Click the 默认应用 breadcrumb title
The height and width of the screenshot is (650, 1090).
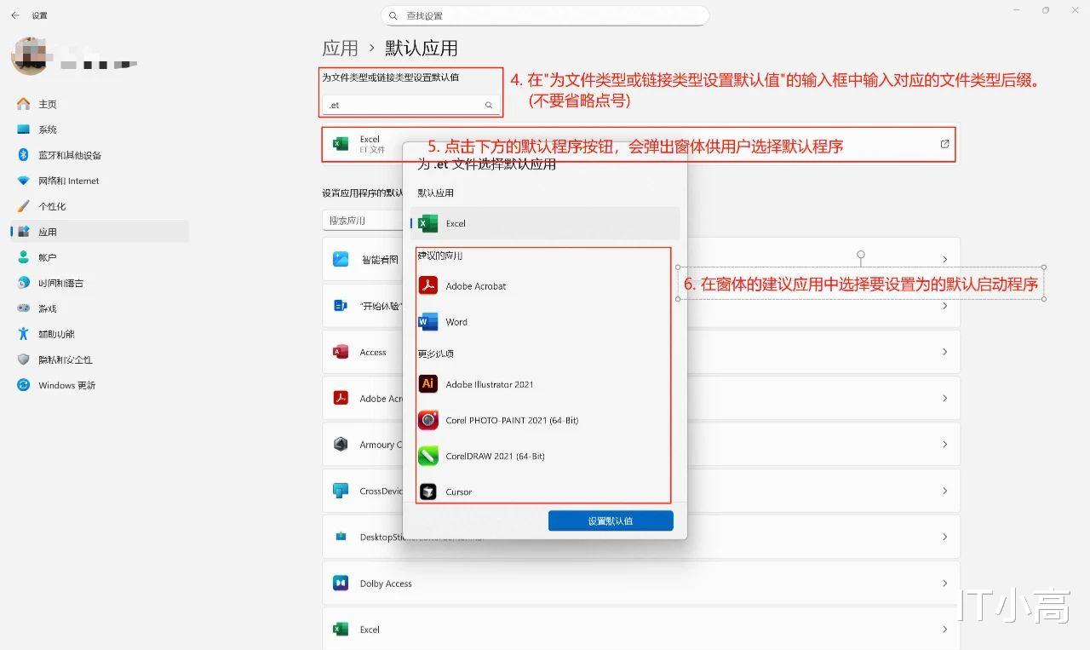tap(422, 48)
